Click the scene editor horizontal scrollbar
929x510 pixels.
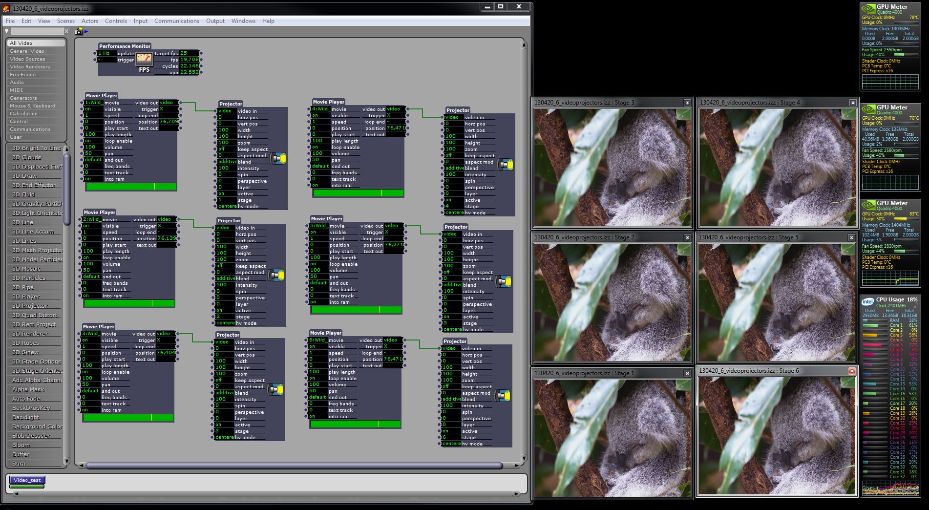[294, 465]
